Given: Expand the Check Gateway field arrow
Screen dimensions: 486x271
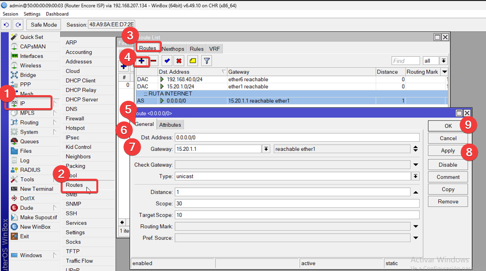Looking at the screenshot, I should [x=415, y=165].
